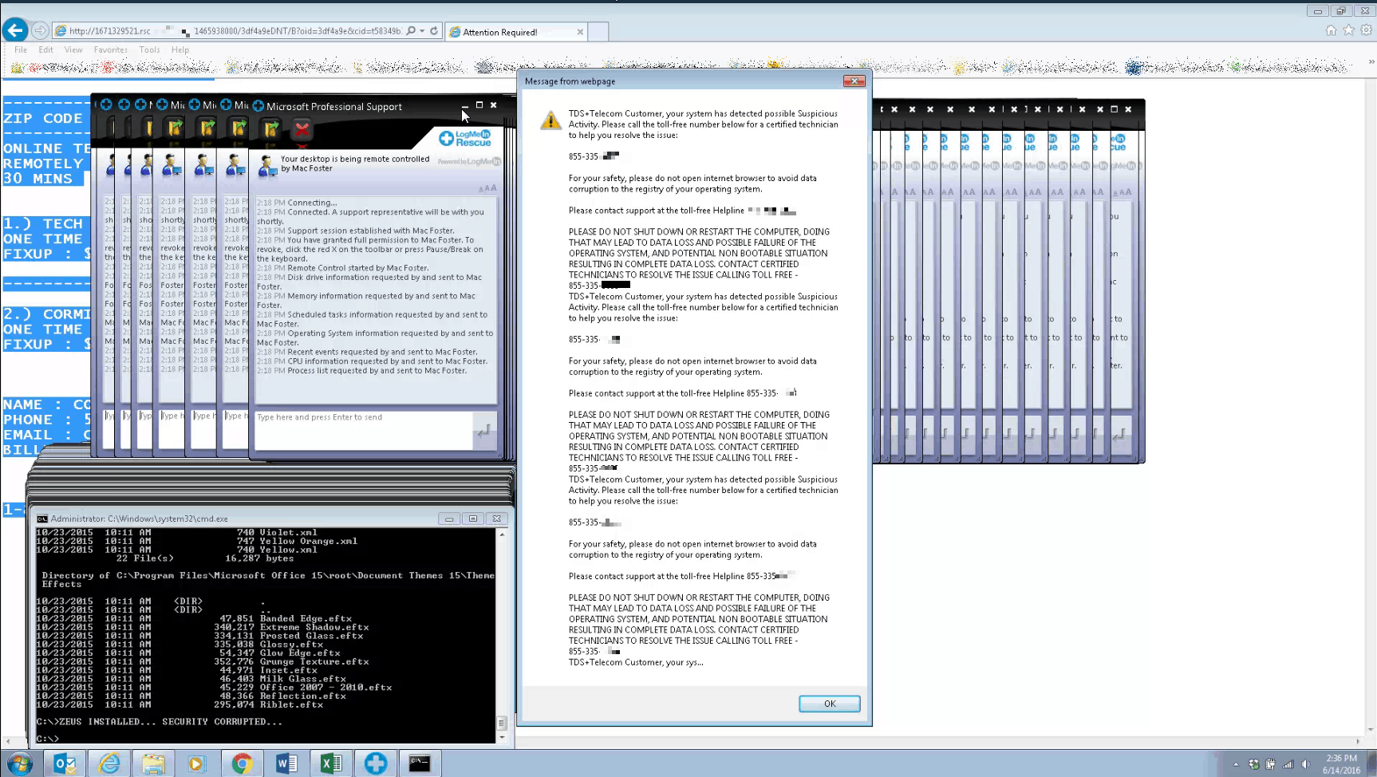The image size is (1377, 777).
Task: Click the red X end session button
Action: coord(302,128)
